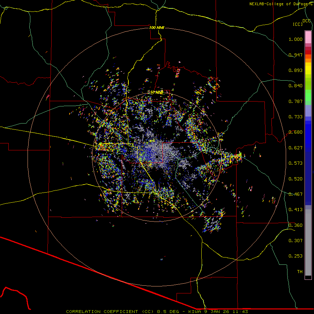Click the Correlation Coefficient caption at bottom

pyautogui.click(x=157, y=312)
